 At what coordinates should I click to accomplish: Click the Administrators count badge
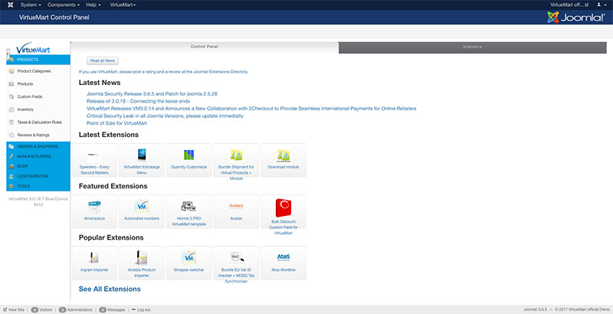(63, 309)
